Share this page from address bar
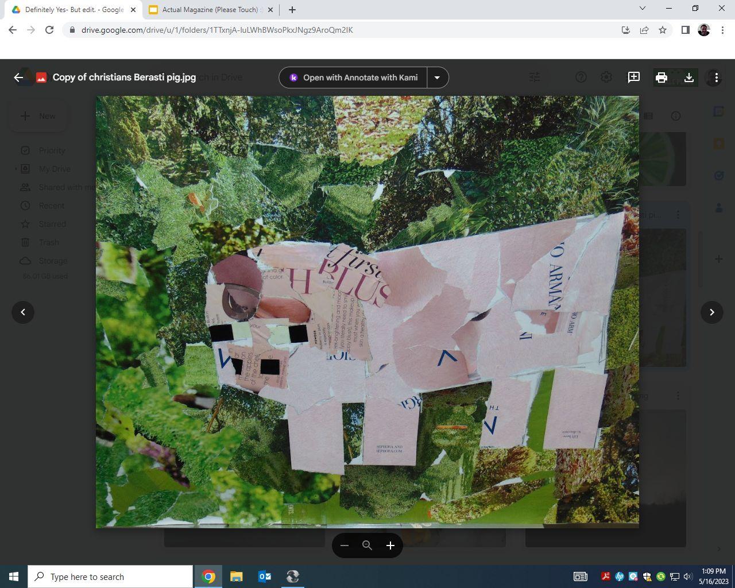This screenshot has height=588, width=735. pos(644,30)
